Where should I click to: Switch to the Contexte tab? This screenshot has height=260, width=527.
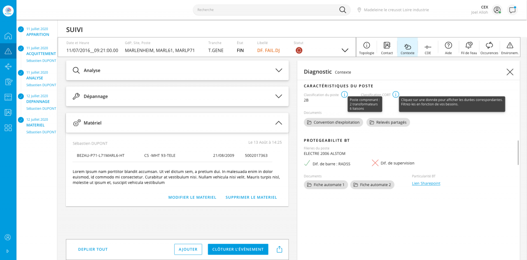click(407, 47)
